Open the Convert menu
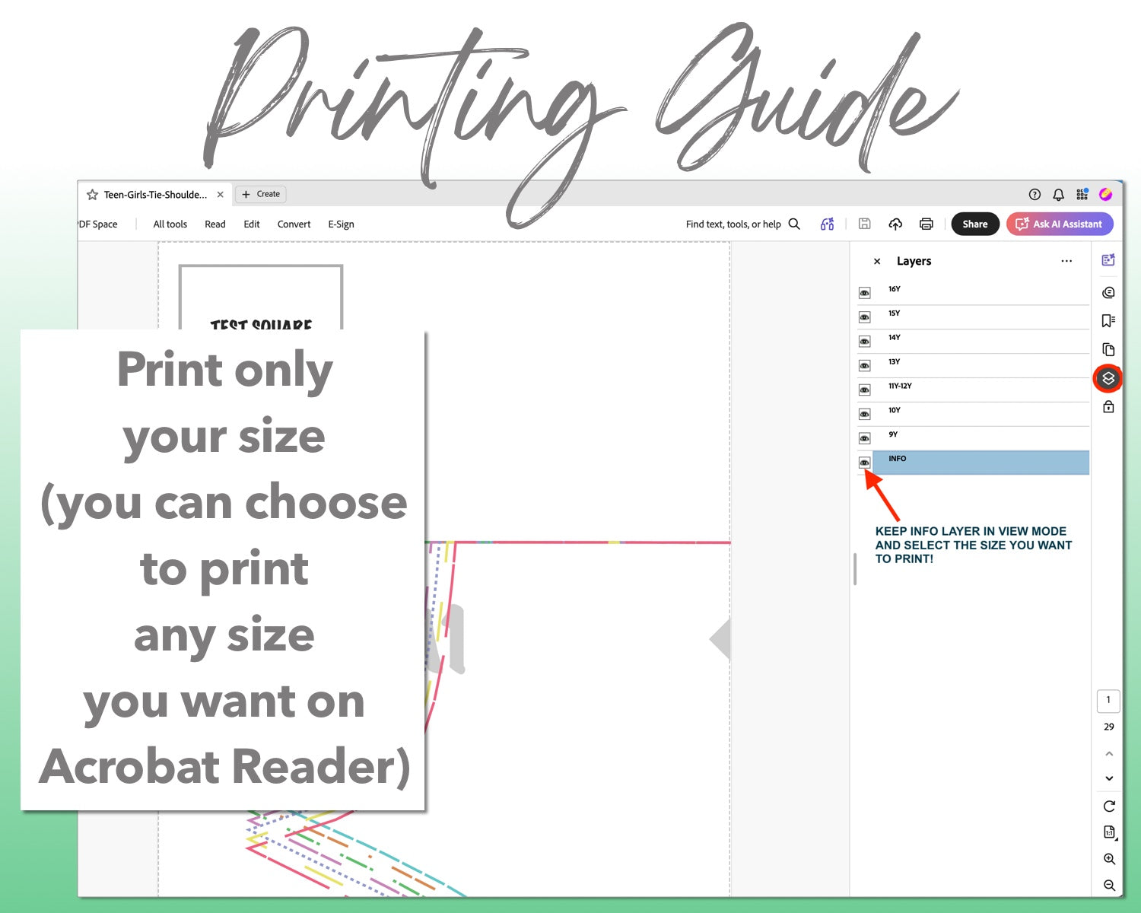The height and width of the screenshot is (913, 1141). (x=294, y=224)
